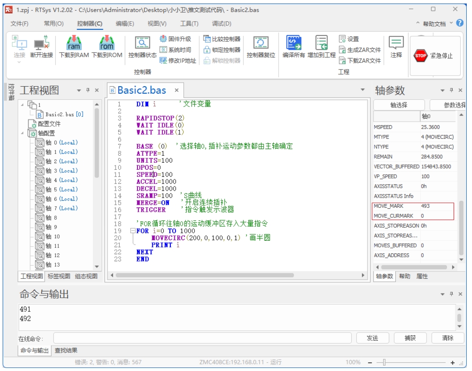Collapse the 轴配置 tree node

[x=22, y=133]
